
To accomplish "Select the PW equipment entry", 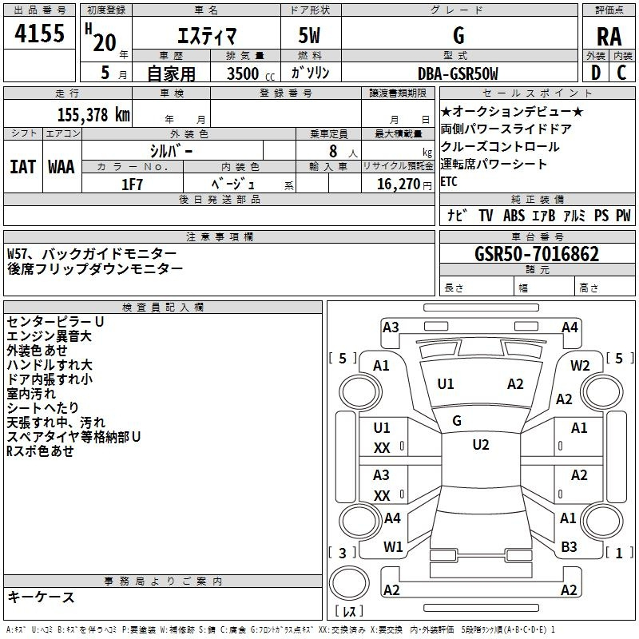I will (623, 215).
